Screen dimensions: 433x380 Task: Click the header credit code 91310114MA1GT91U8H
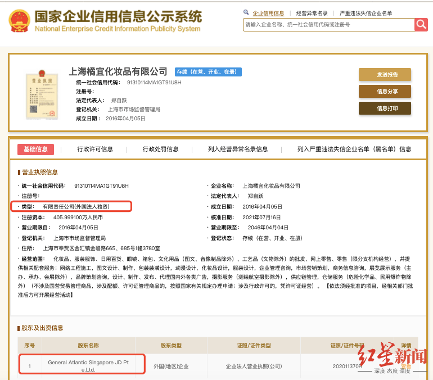[154, 83]
